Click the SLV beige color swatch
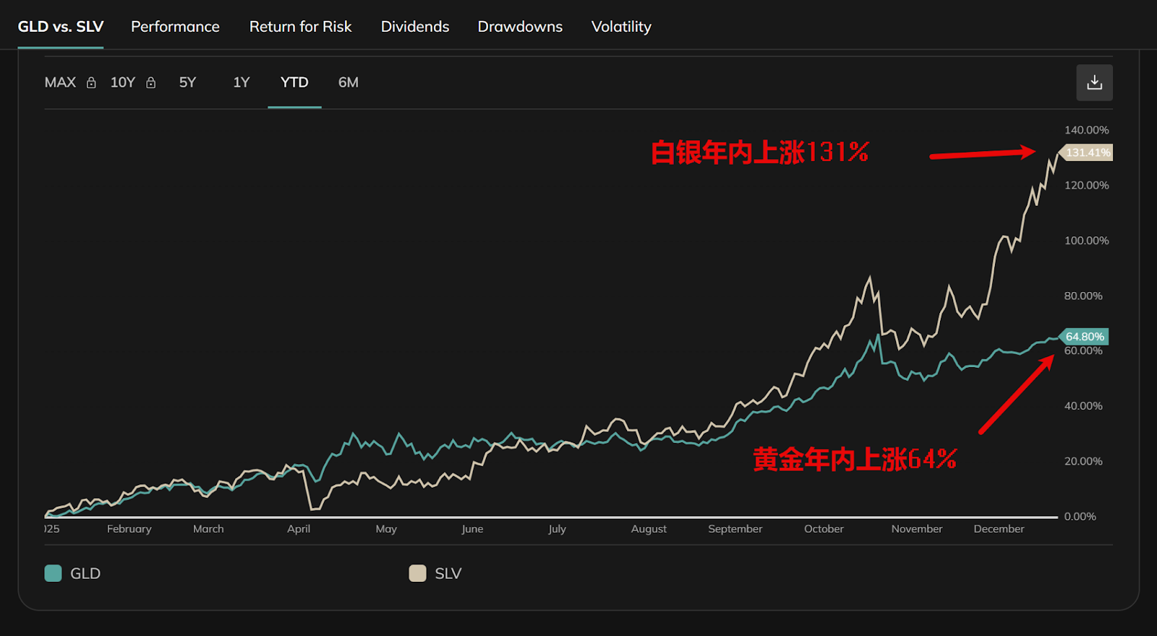1157x636 pixels. point(417,573)
